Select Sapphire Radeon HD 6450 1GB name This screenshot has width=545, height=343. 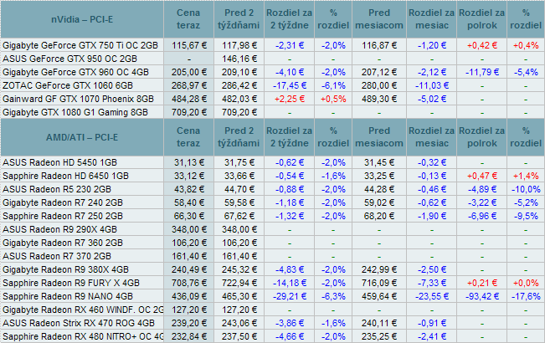click(x=65, y=176)
